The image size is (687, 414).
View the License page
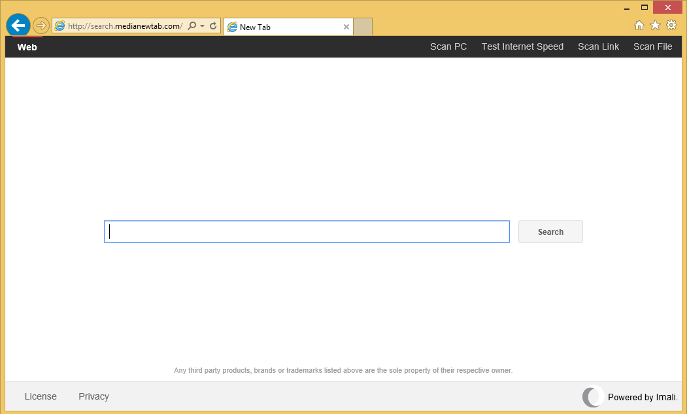[x=41, y=396]
